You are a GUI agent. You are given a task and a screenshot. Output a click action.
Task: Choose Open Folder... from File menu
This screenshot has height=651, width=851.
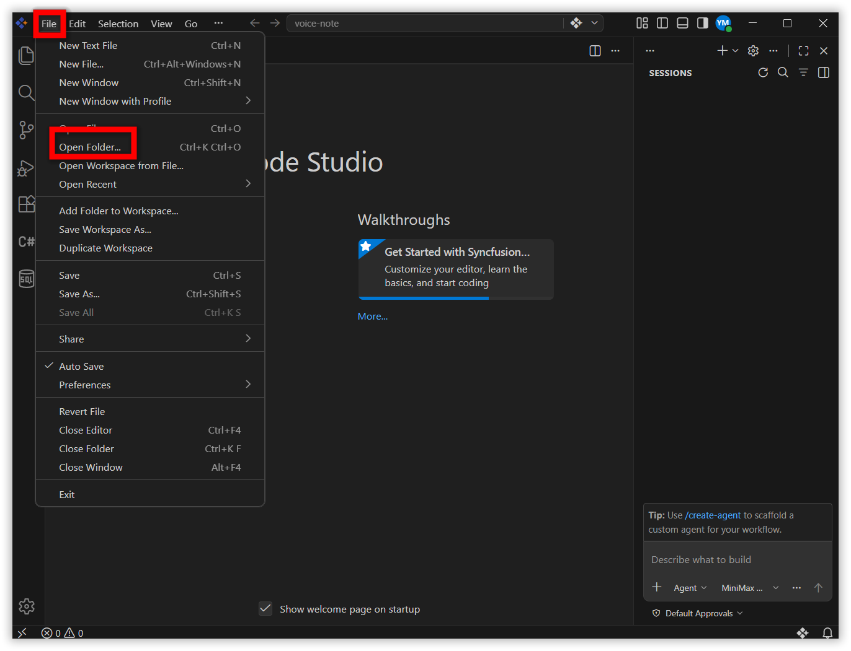[150, 147]
